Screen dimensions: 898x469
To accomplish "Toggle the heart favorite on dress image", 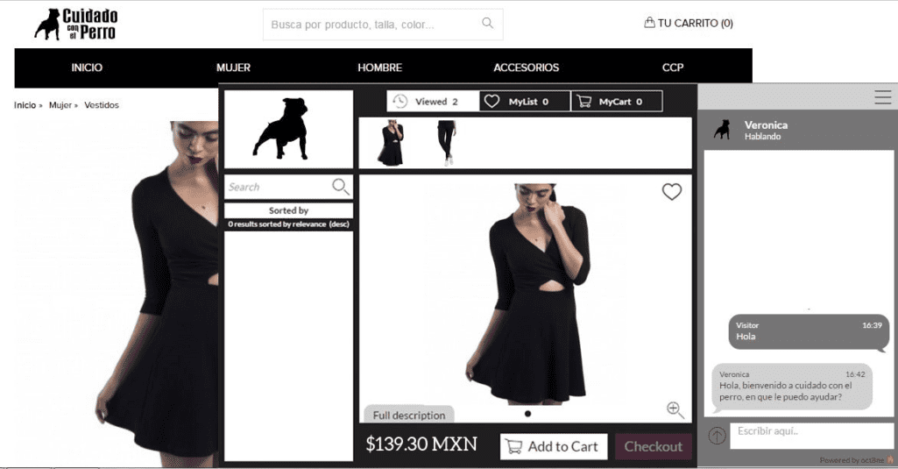I will pos(671,192).
